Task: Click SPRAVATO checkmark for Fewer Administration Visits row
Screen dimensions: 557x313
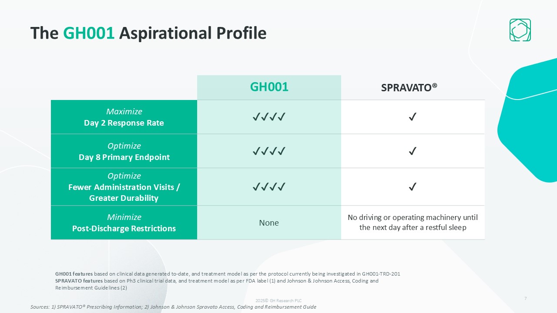Action: 413,187
